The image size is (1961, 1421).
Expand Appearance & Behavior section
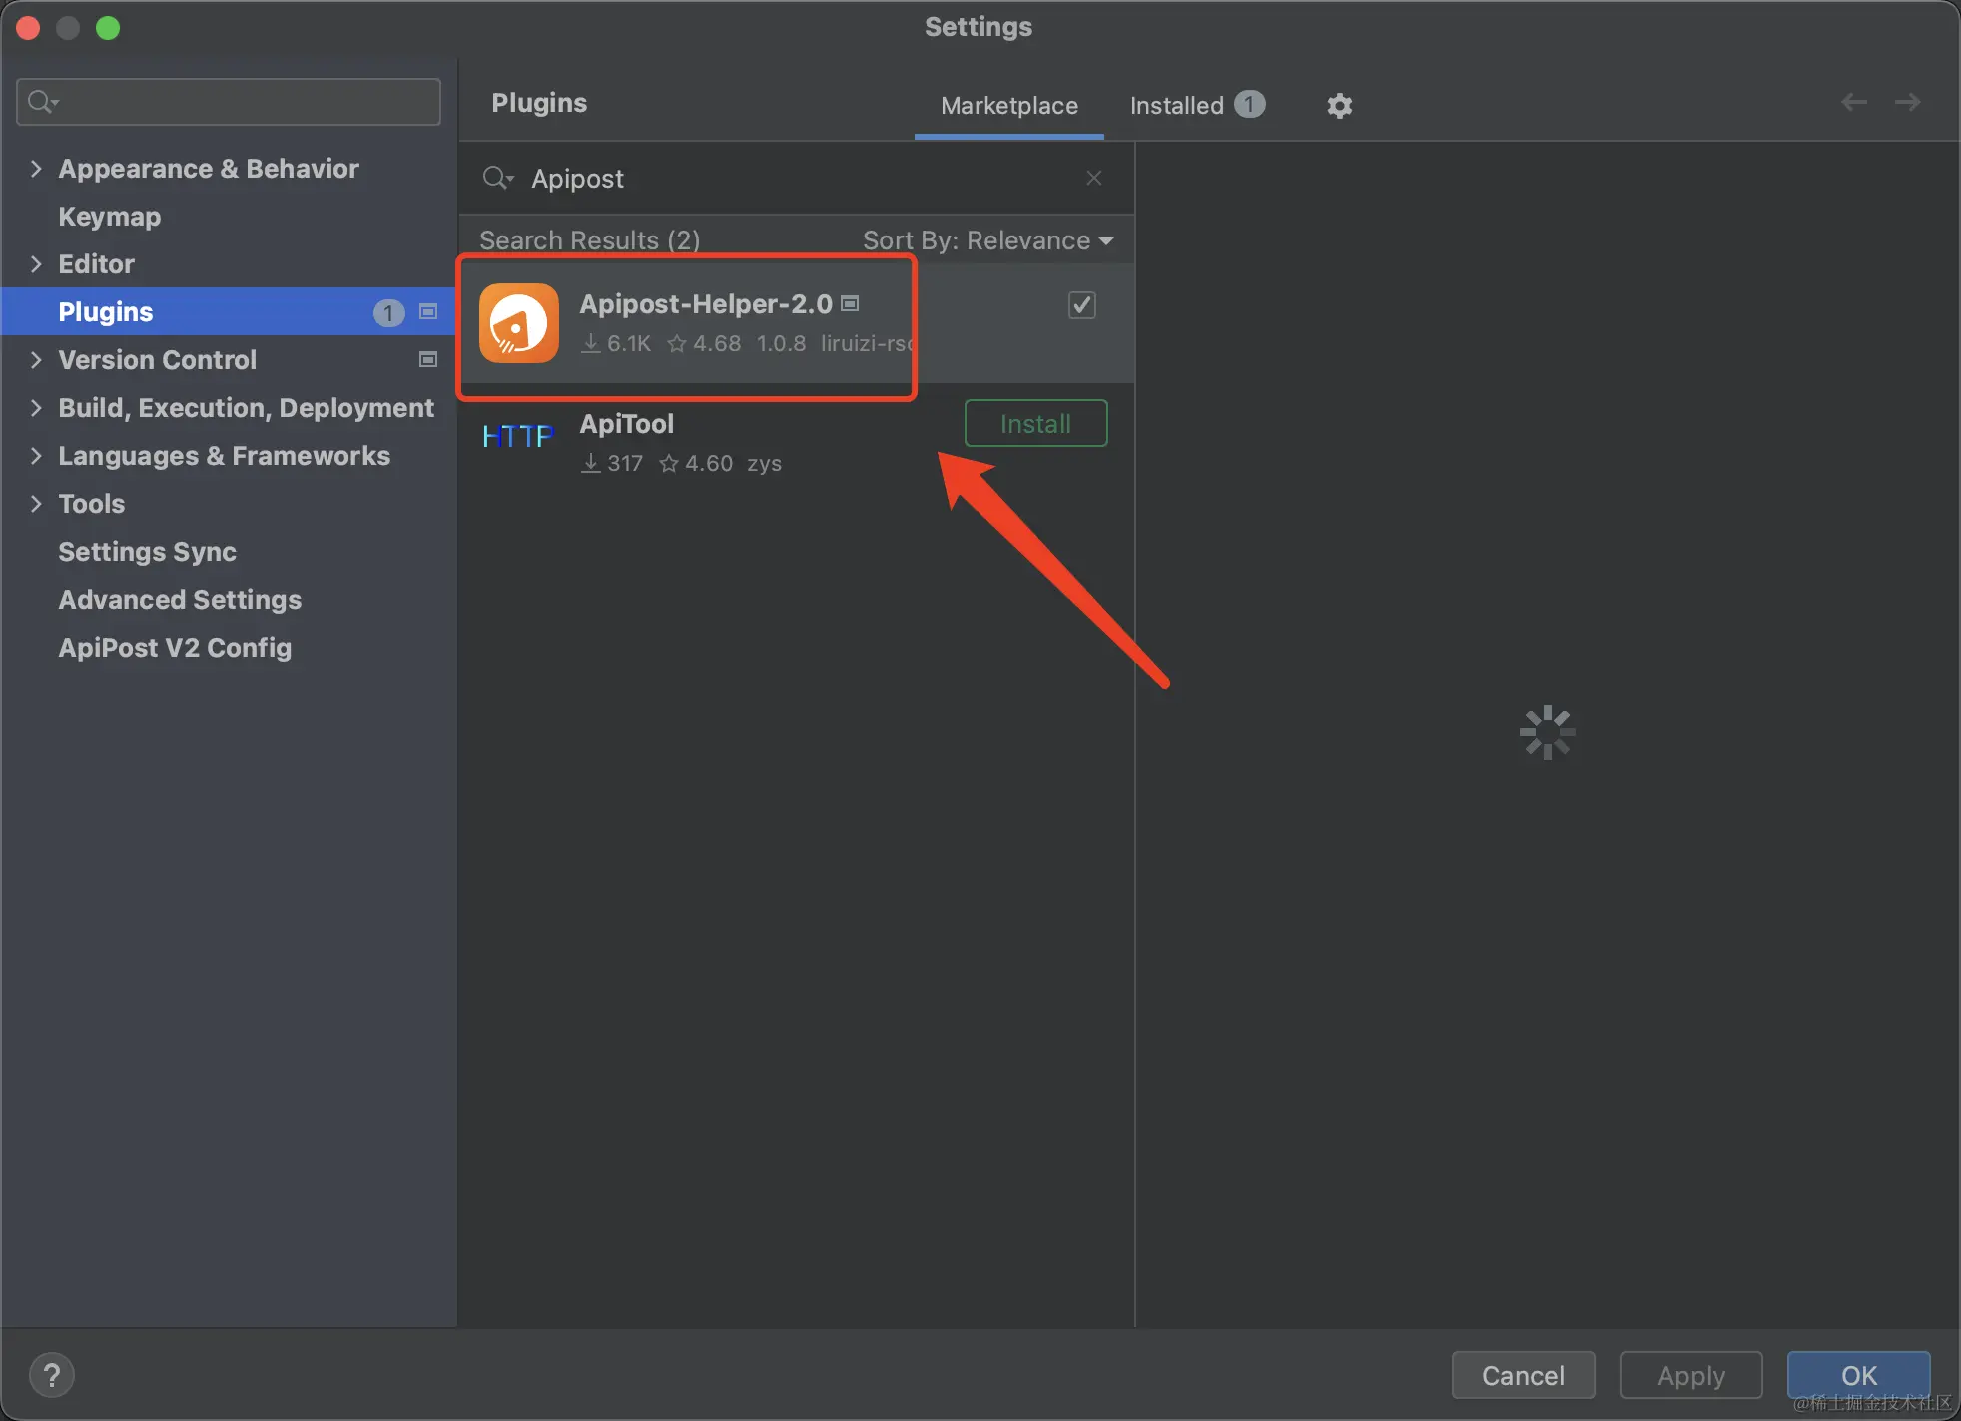point(37,169)
